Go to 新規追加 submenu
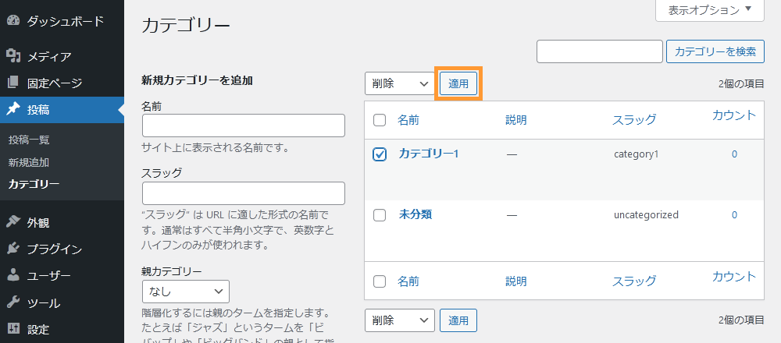 coord(28,163)
